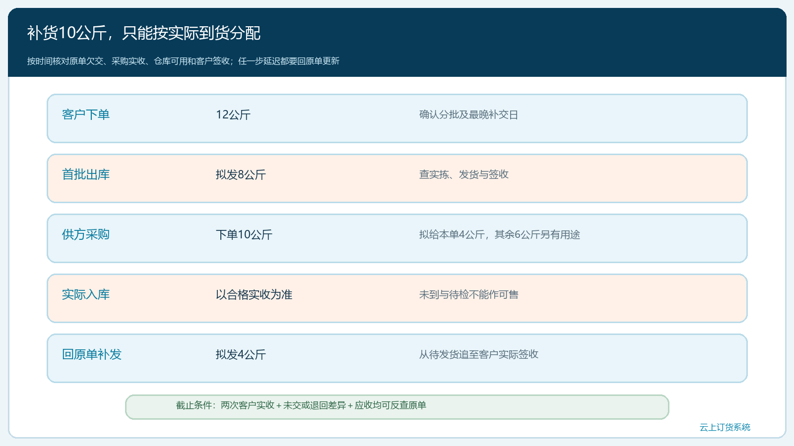794x446 pixels.
Task: Click the 补货10公斤 header title
Action: [x=143, y=33]
